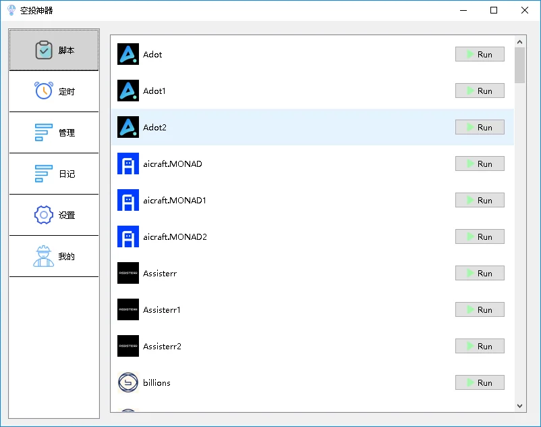Image resolution: width=541 pixels, height=427 pixels.
Task: Click the Assisterr2 logo icon
Action: click(x=128, y=346)
